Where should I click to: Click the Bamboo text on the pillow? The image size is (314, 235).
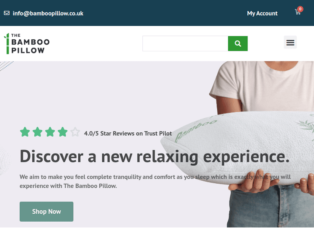click(195, 130)
